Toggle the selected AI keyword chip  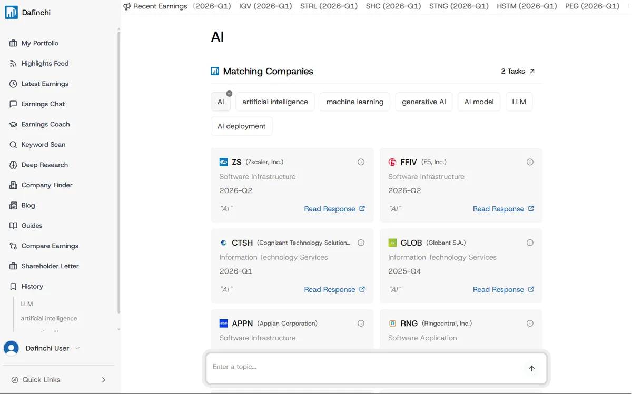[221, 102]
